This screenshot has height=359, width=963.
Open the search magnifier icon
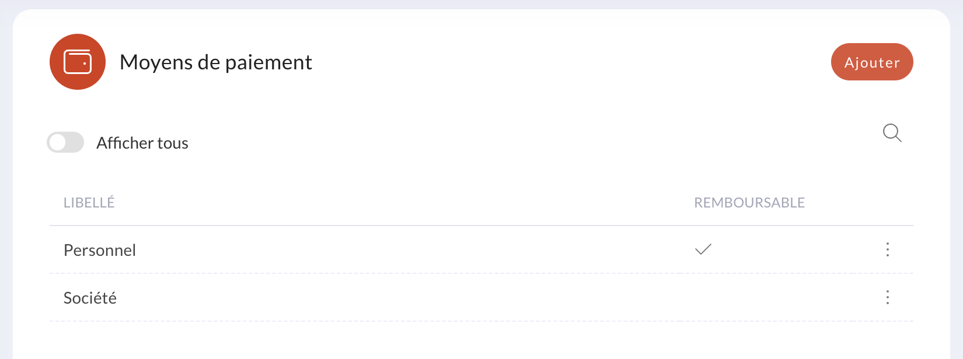point(892,133)
